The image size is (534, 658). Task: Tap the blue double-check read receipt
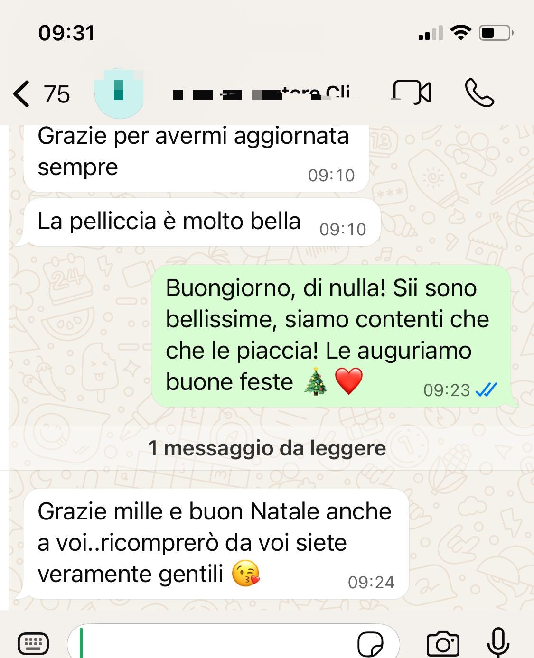pyautogui.click(x=486, y=390)
